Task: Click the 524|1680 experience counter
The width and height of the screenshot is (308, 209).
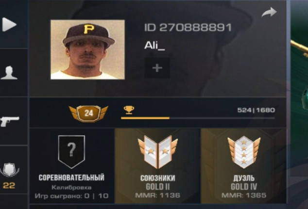Action: click(x=256, y=110)
